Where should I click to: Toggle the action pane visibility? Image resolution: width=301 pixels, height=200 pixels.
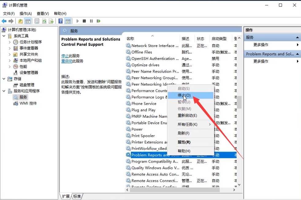coord(68,21)
